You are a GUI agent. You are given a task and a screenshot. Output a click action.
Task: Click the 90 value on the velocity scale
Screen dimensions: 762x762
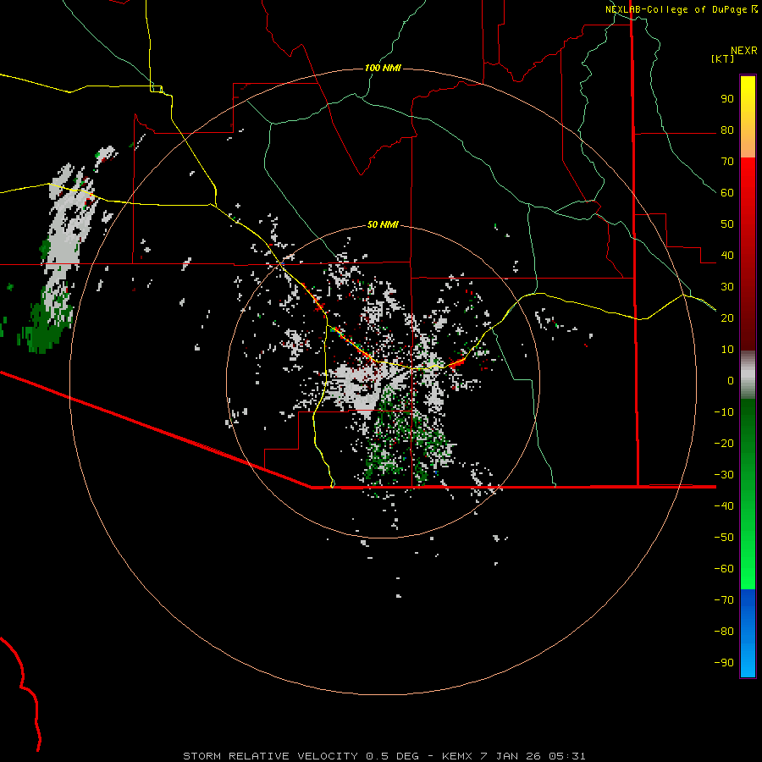727,99
